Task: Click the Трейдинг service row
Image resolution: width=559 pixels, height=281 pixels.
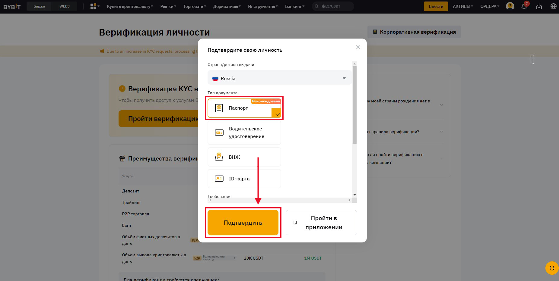Action: (132, 202)
